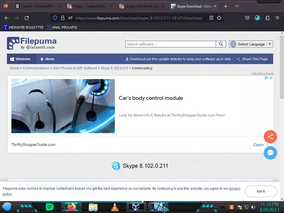284x213 pixels.
Task: Reload the current page
Action: pyautogui.click(x=27, y=18)
